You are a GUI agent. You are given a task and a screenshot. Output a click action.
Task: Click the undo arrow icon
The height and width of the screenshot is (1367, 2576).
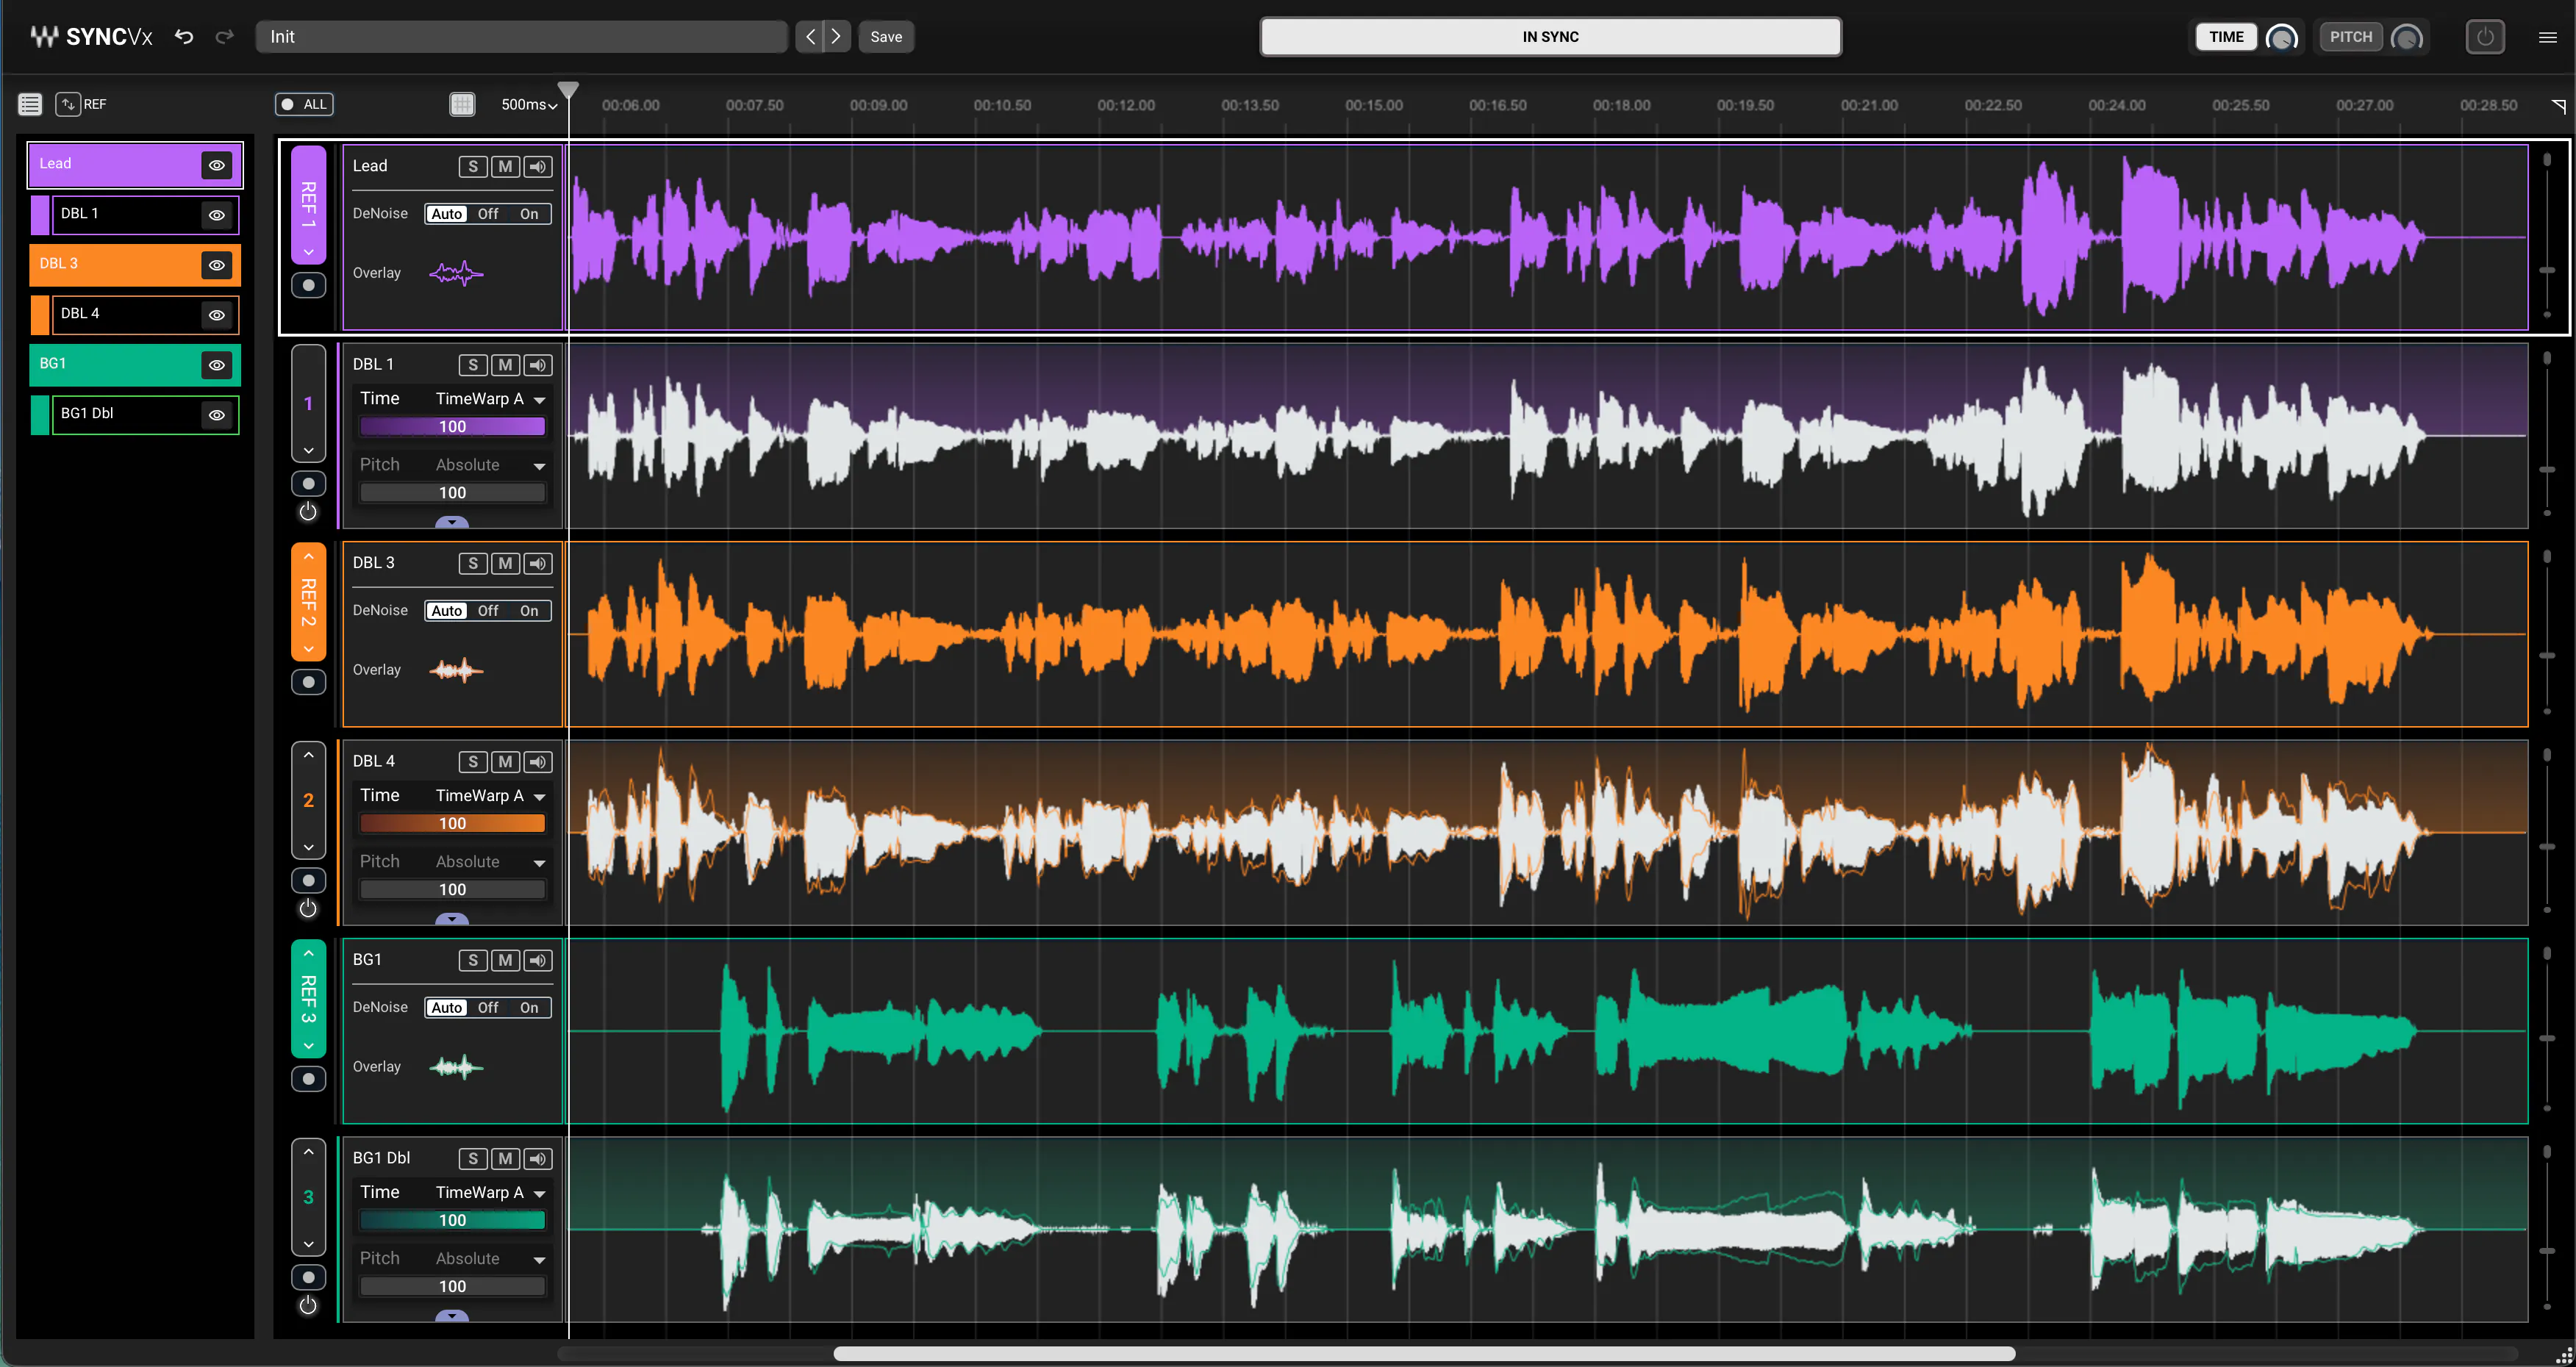pyautogui.click(x=184, y=37)
